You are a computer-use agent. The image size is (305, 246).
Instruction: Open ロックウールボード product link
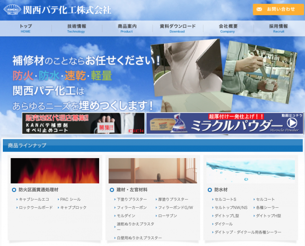pyautogui.click(x=36, y=208)
